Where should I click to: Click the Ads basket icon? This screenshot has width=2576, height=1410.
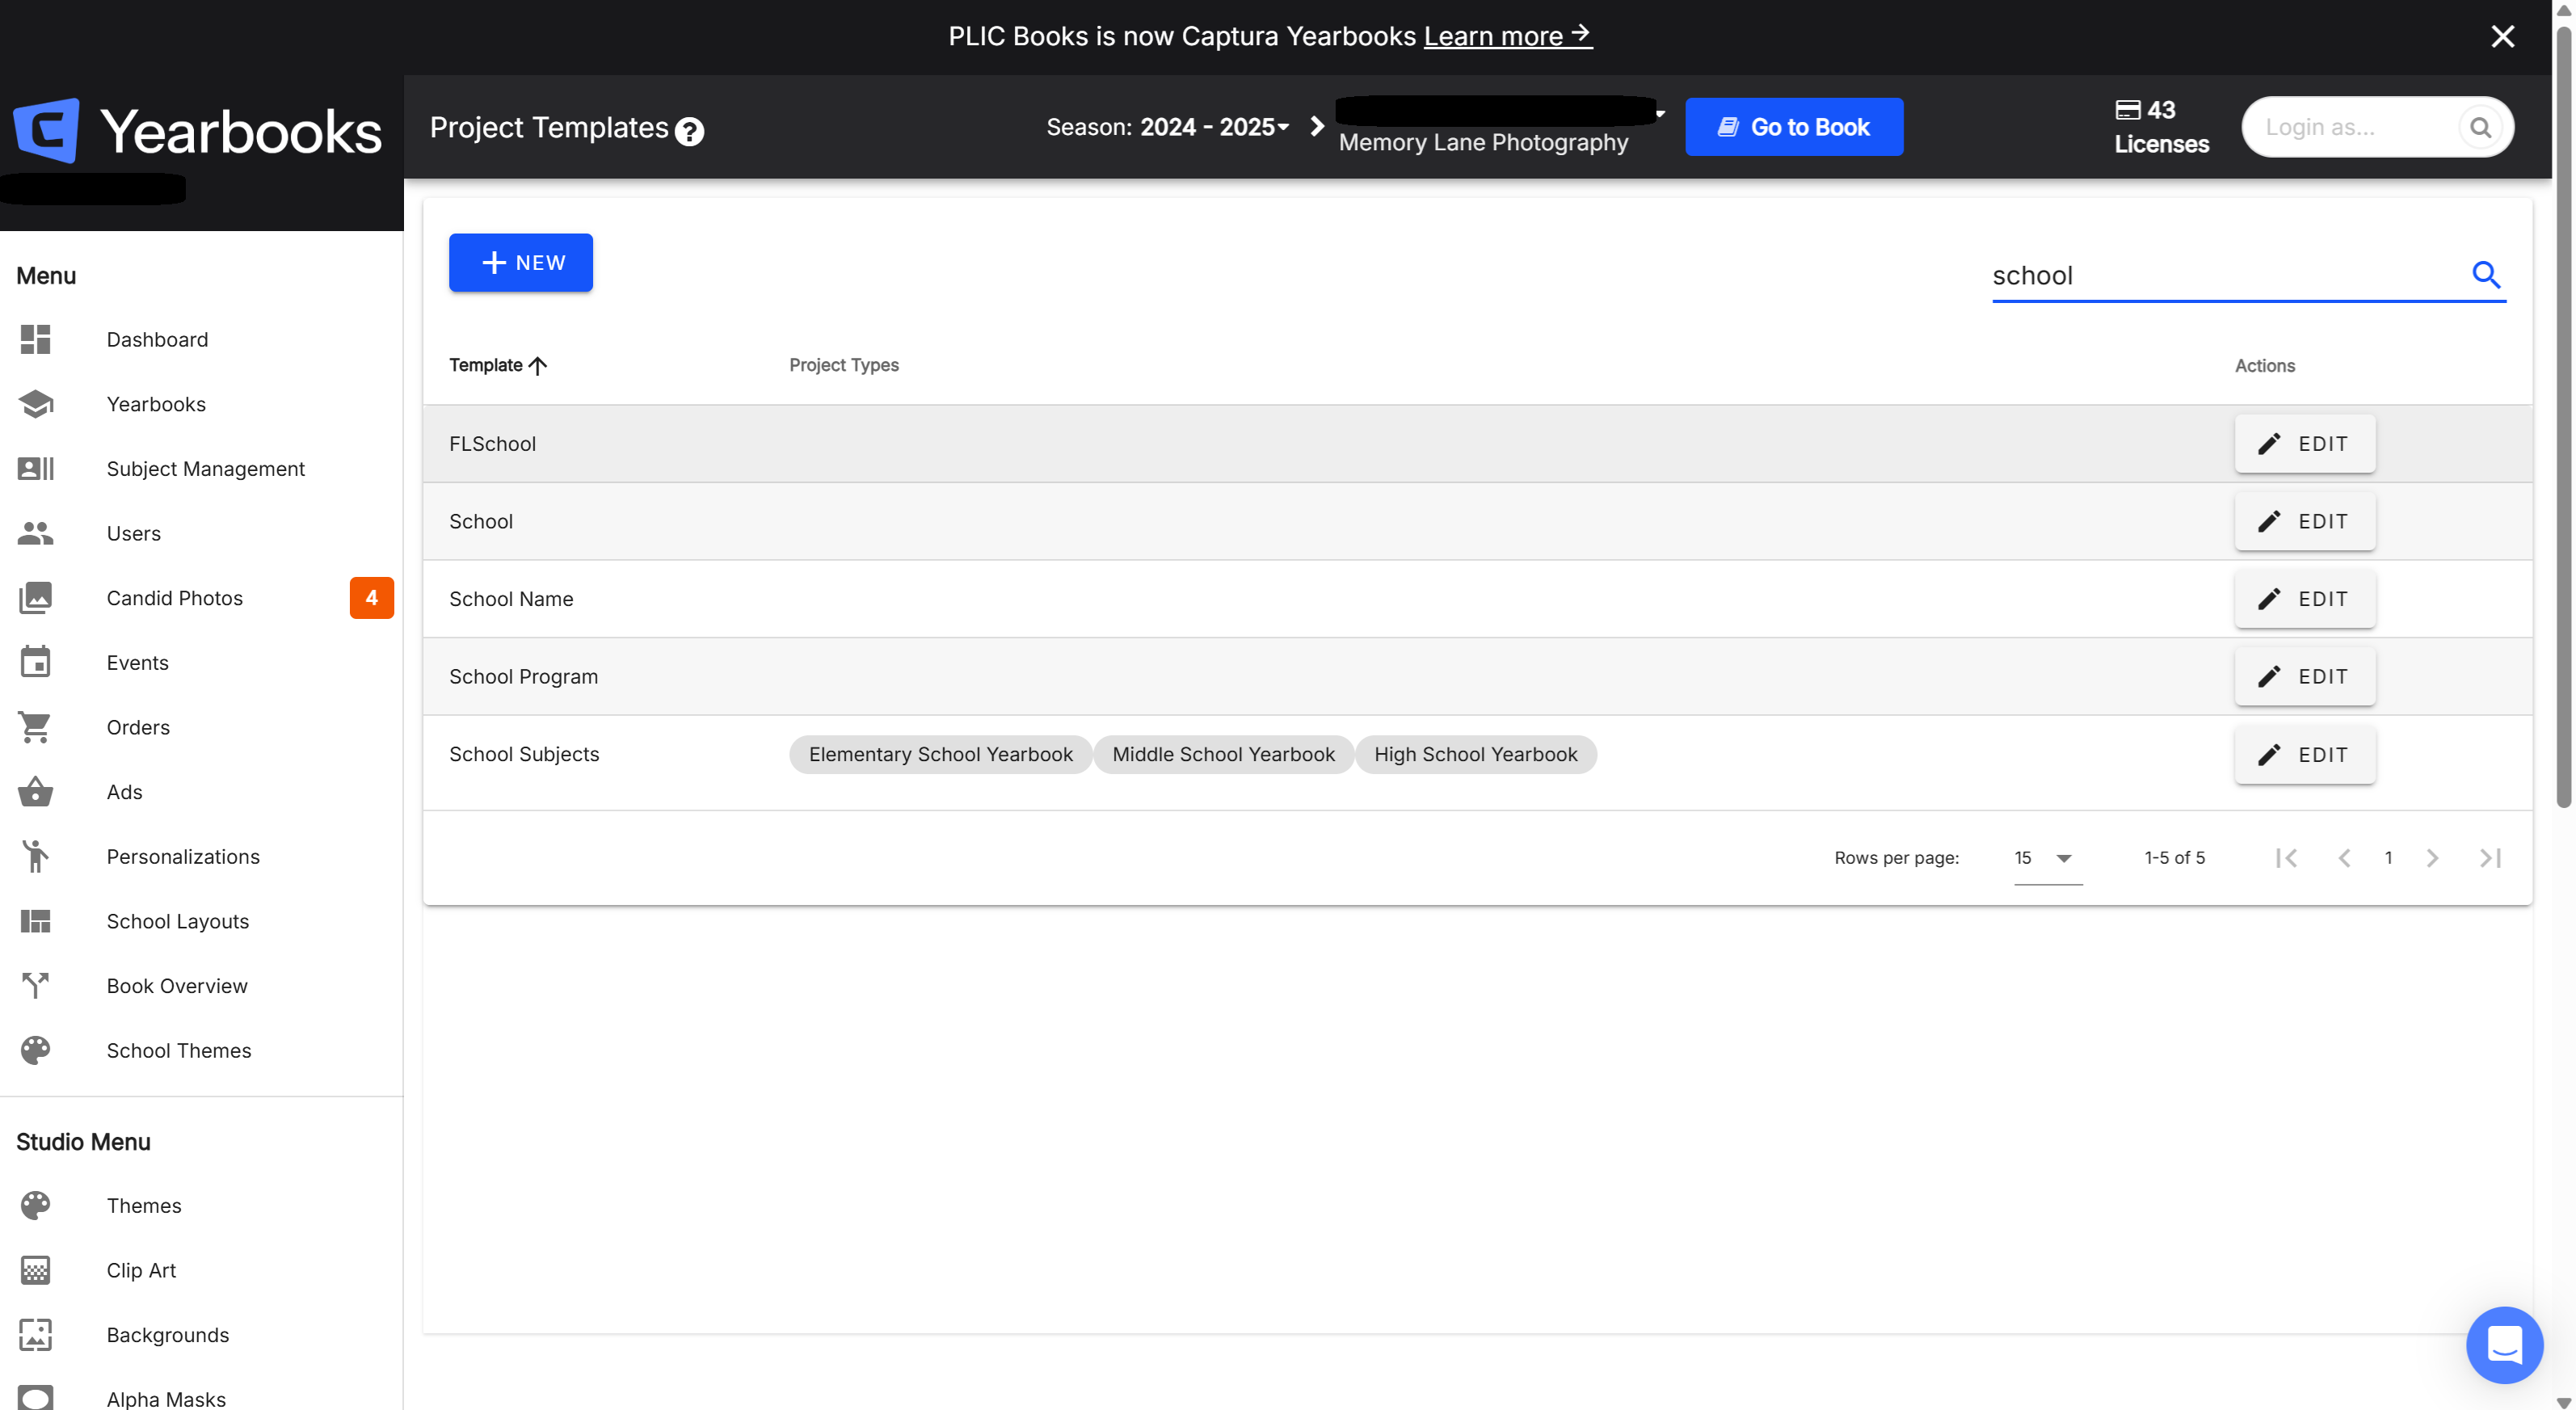[35, 792]
